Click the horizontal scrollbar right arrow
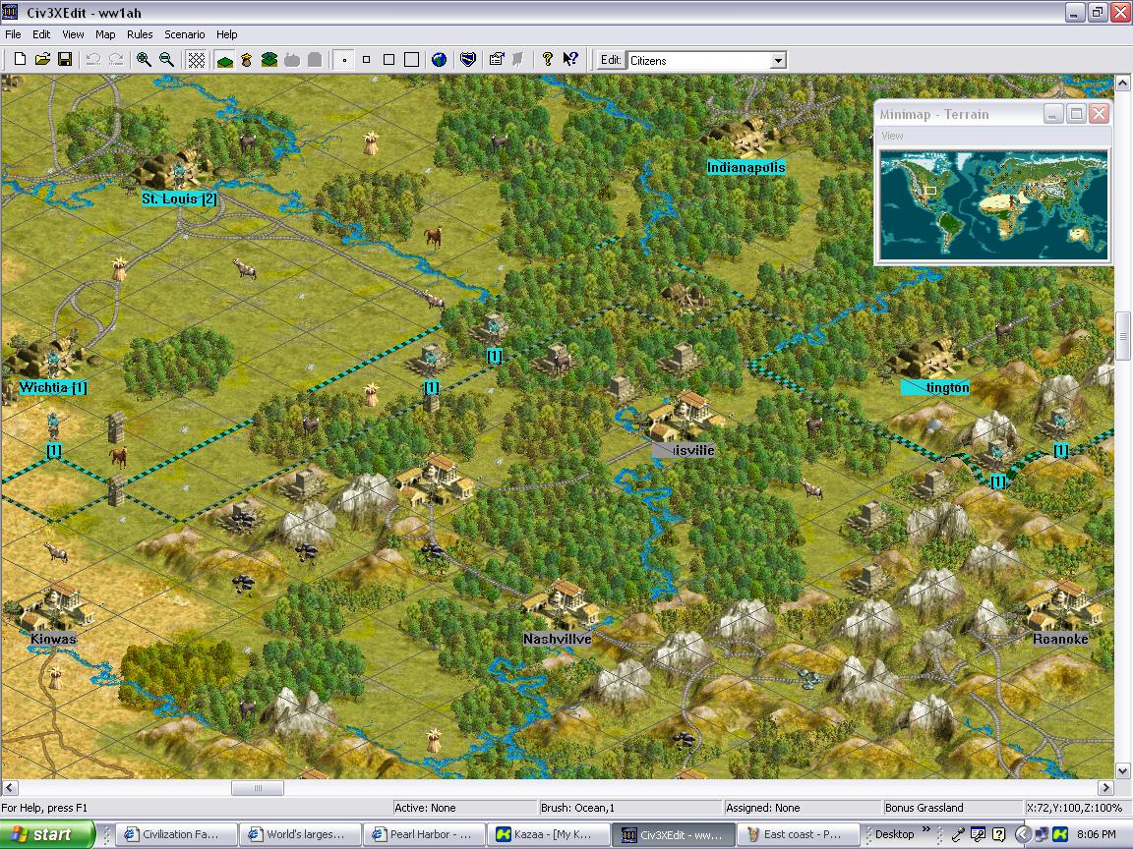The image size is (1133, 849). (1105, 788)
